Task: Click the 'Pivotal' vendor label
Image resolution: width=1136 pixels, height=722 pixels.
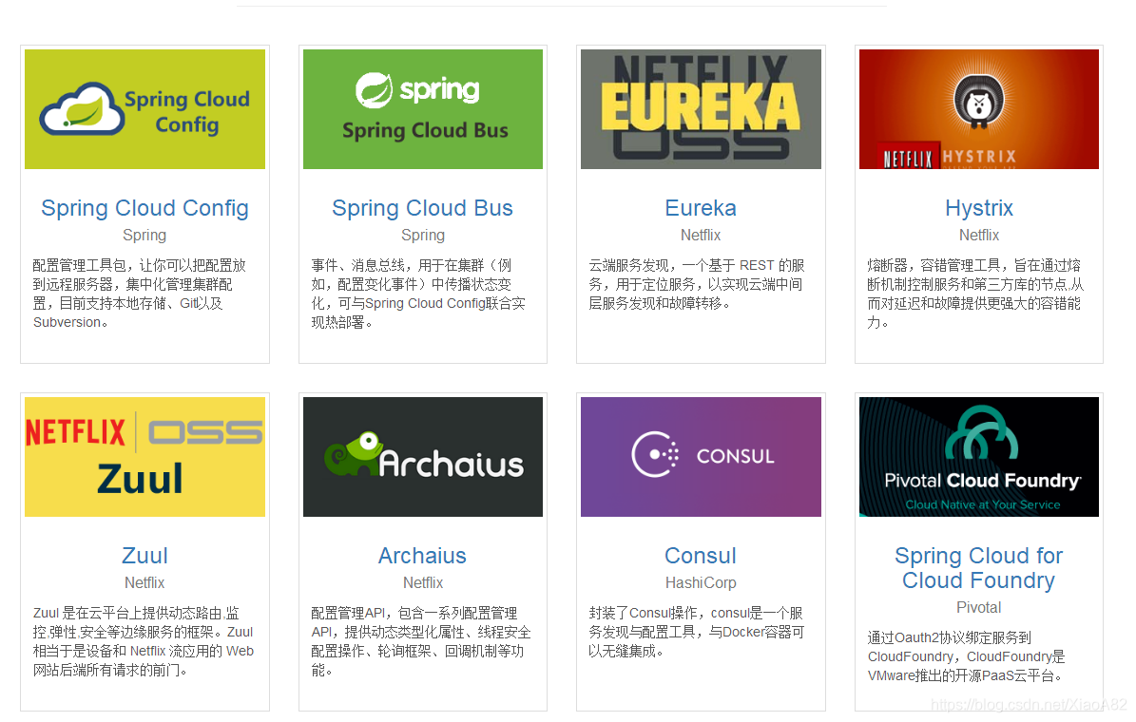Action: [979, 608]
